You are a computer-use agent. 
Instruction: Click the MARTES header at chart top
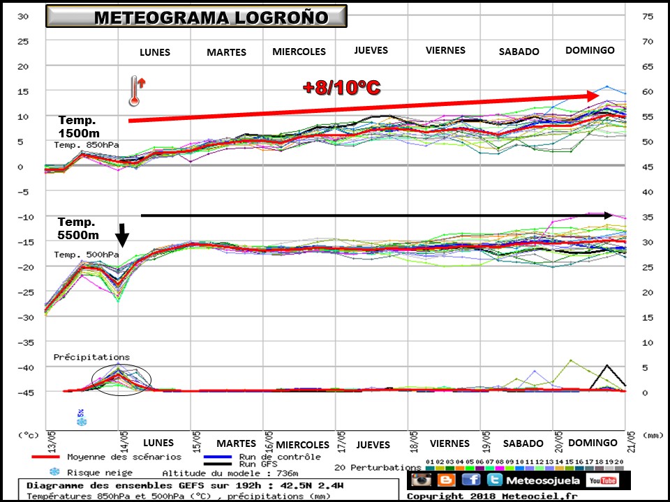point(226,52)
